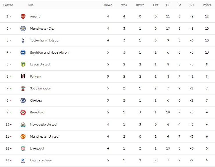Viewport: 215px width, 167px height.
Task: Select the Tottenham Hotspur crest icon
Action: pyautogui.click(x=23, y=40)
